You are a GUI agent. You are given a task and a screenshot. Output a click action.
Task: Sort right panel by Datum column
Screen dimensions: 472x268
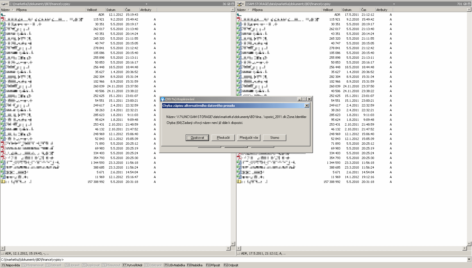(350, 10)
